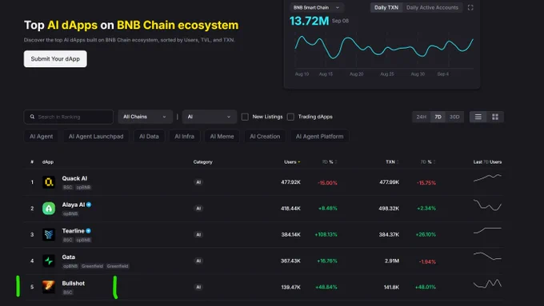Click Alaya AI verified badge

point(89,205)
